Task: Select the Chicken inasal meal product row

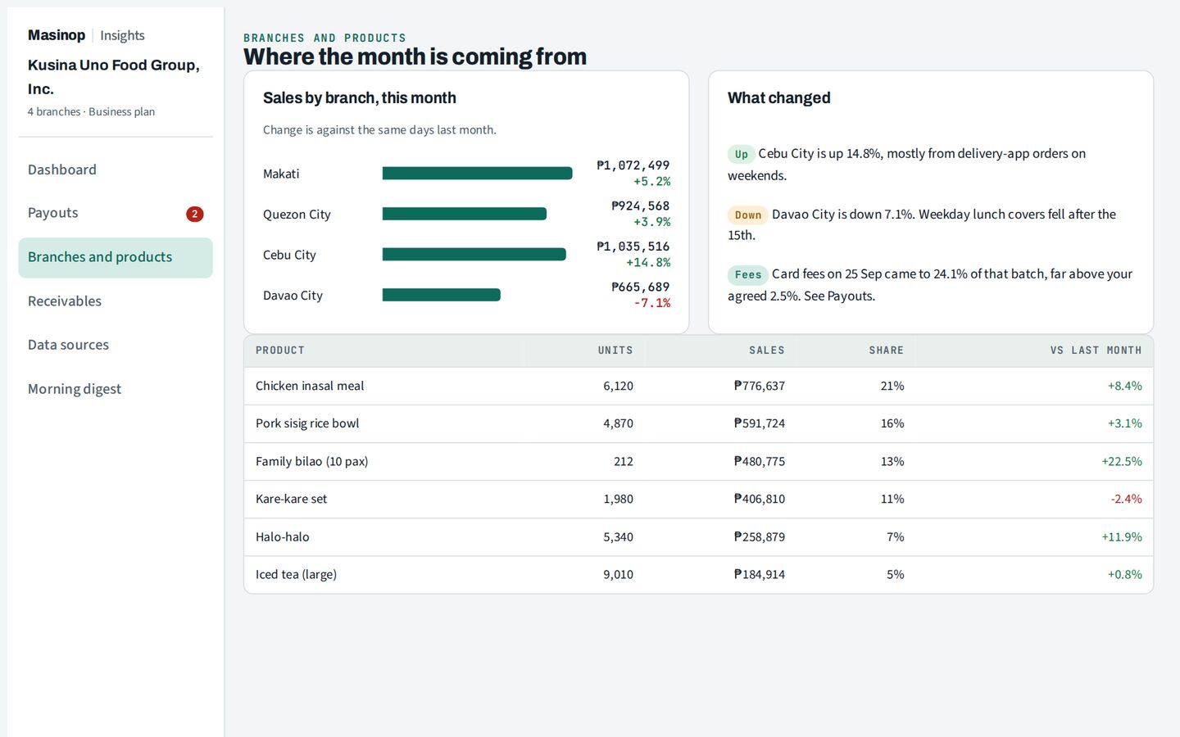Action: (698, 386)
